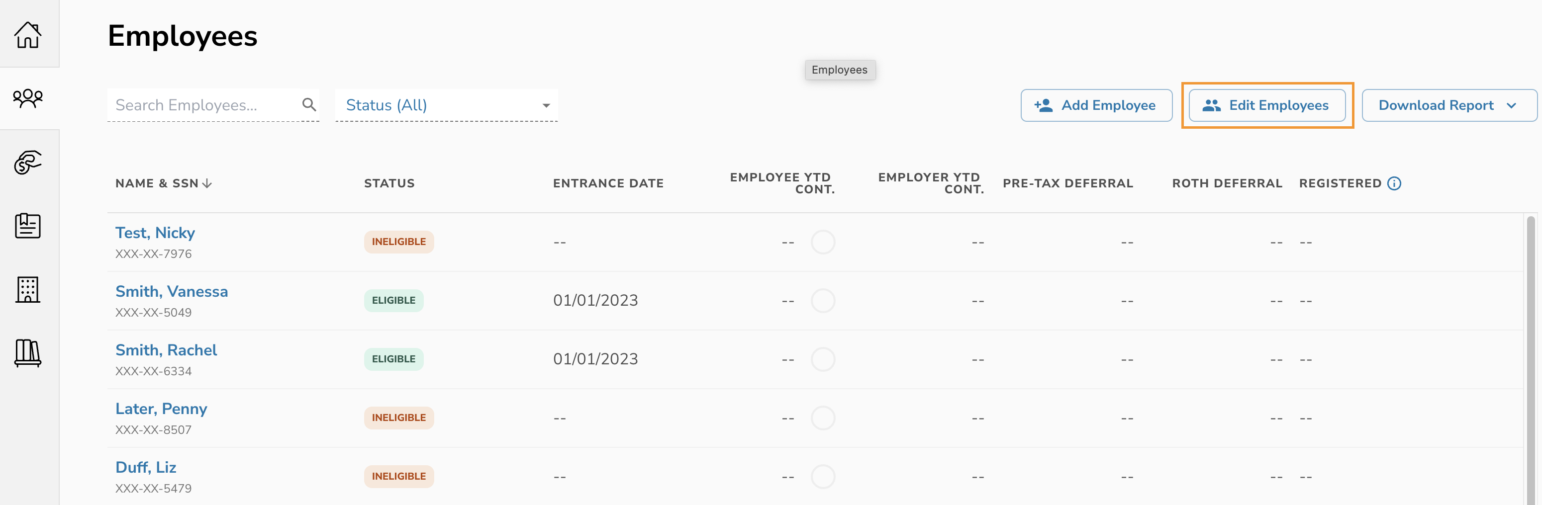This screenshot has width=1542, height=505.
Task: Toggle the circle in Penny Later's row
Action: [x=822, y=418]
